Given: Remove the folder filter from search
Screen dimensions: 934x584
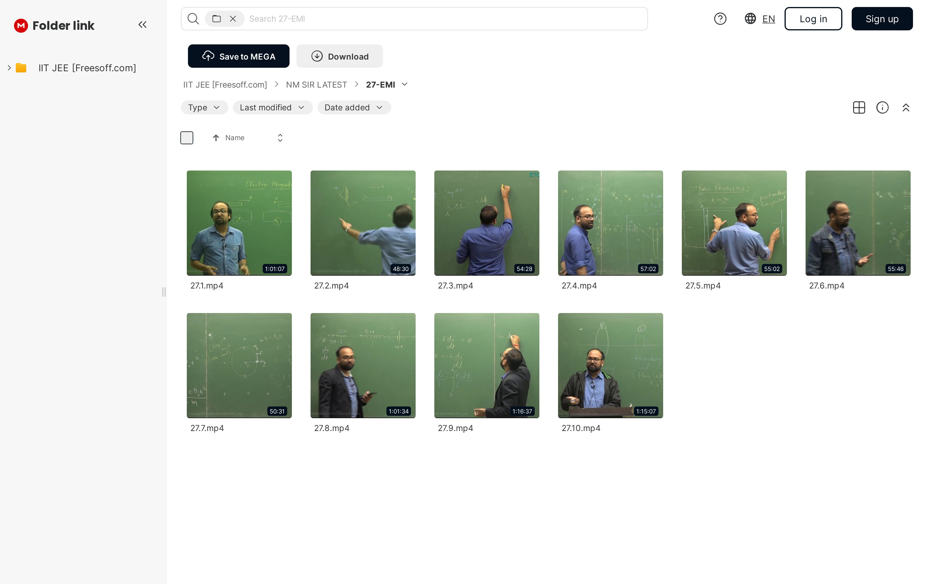Looking at the screenshot, I should pyautogui.click(x=233, y=18).
